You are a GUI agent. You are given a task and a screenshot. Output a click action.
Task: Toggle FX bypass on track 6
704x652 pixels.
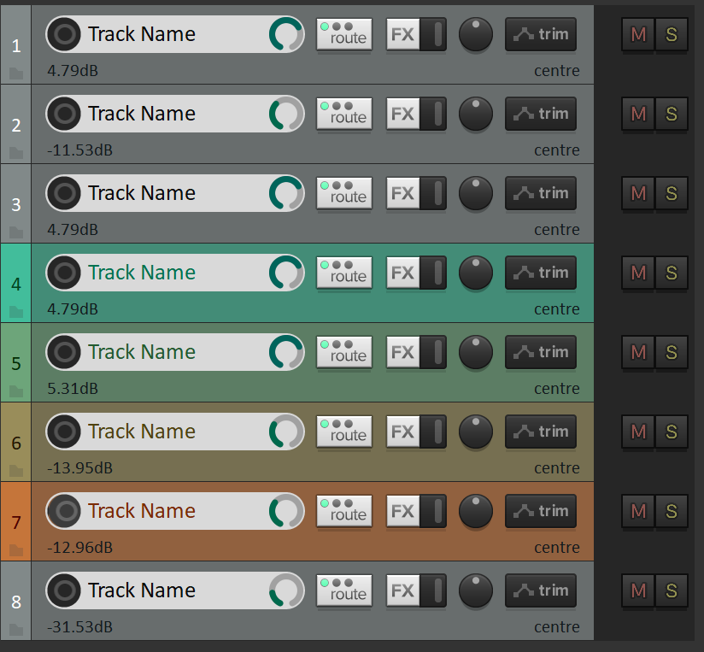pyautogui.click(x=437, y=432)
